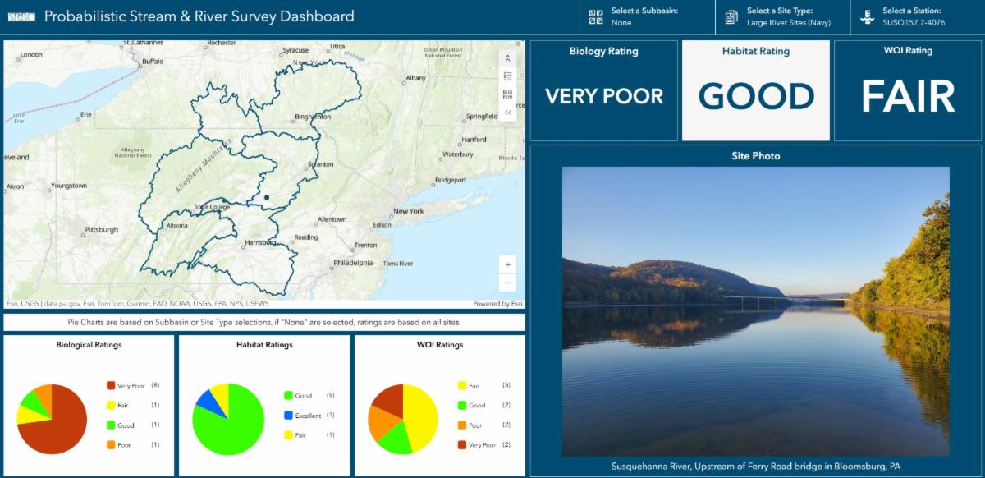985x478 pixels.
Task: Open the Susquehanna River site photo
Action: click(756, 311)
